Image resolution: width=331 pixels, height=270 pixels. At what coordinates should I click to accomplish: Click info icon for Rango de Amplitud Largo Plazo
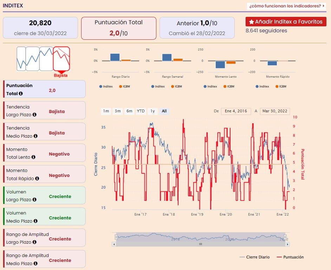click(x=34, y=242)
